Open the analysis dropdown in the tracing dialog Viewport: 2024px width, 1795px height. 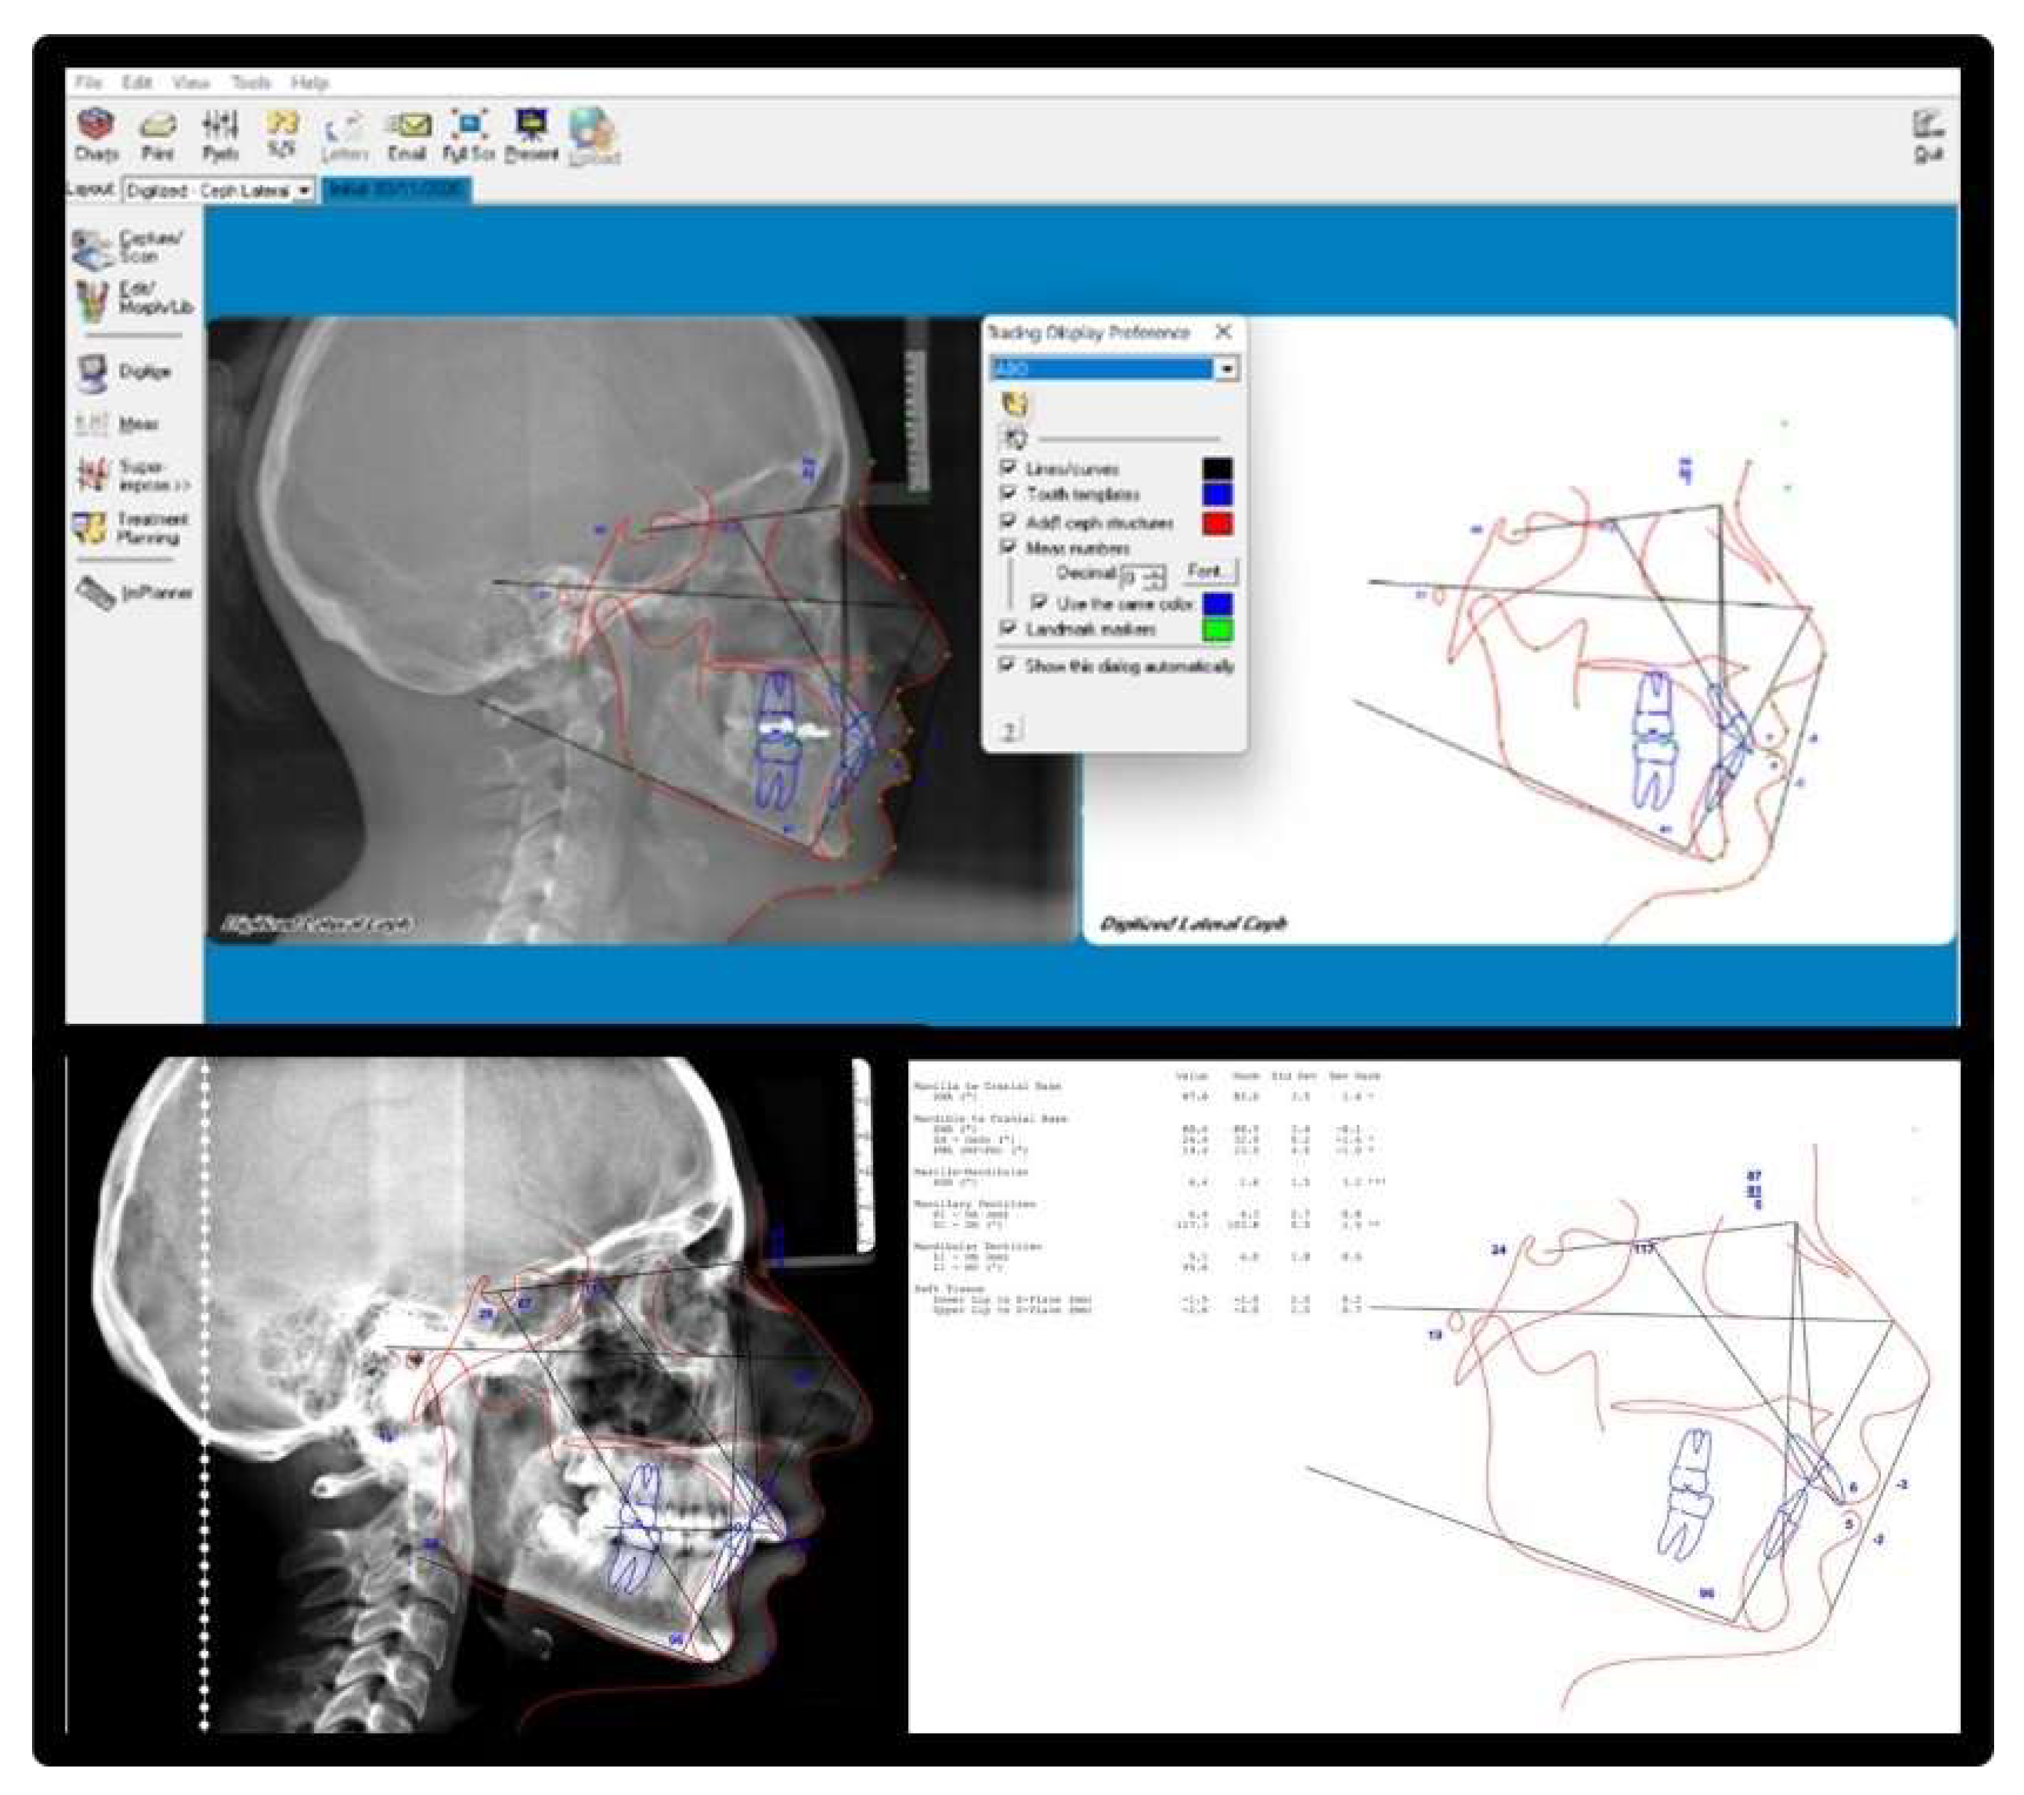point(1226,370)
